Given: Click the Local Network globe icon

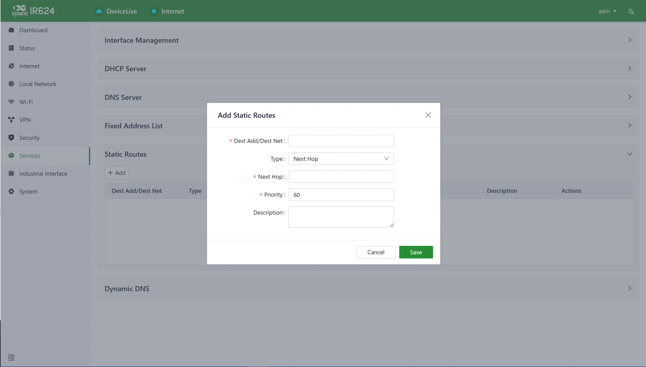Looking at the screenshot, I should [11, 84].
